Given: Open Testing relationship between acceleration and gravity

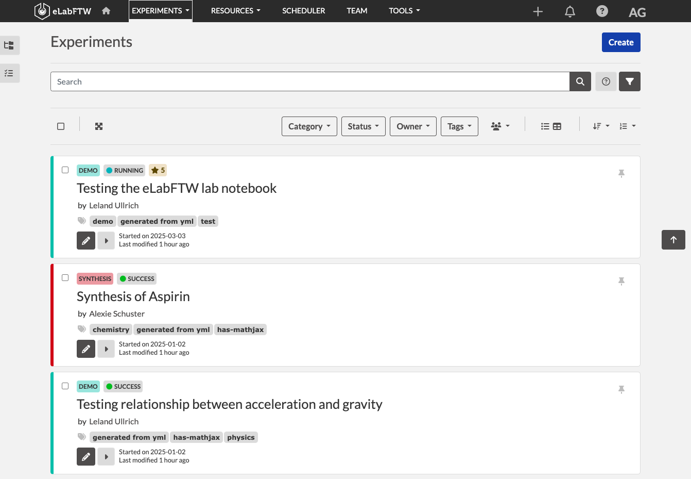Looking at the screenshot, I should tap(230, 404).
